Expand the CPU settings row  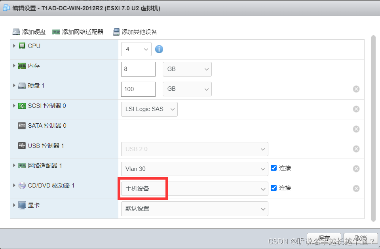tap(14, 46)
